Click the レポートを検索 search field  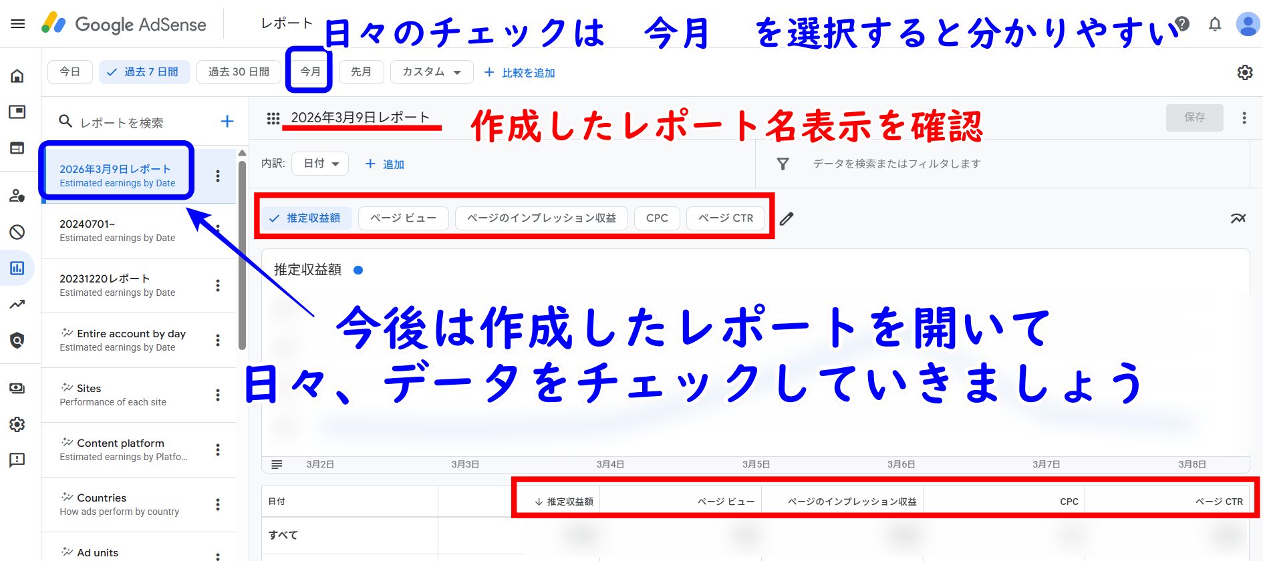134,122
